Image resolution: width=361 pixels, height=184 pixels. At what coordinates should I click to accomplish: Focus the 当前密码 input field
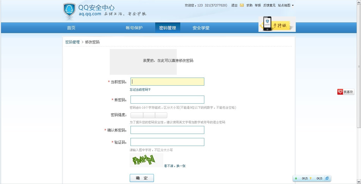click(x=167, y=81)
